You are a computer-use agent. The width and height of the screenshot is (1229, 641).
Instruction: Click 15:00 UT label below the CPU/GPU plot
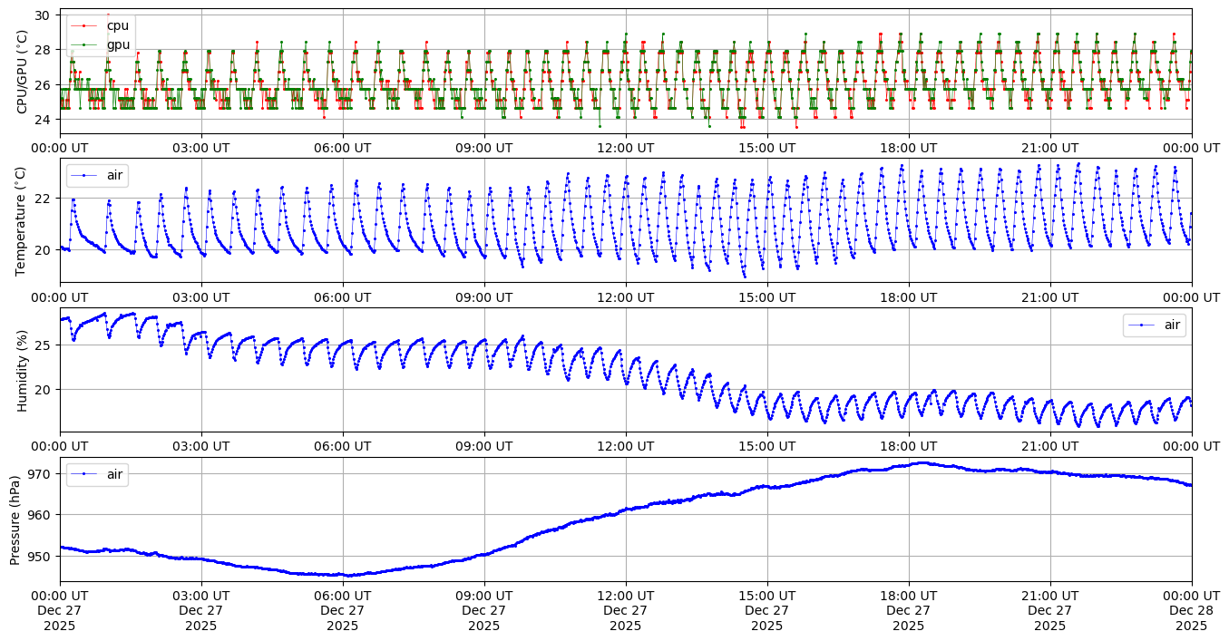tap(767, 147)
